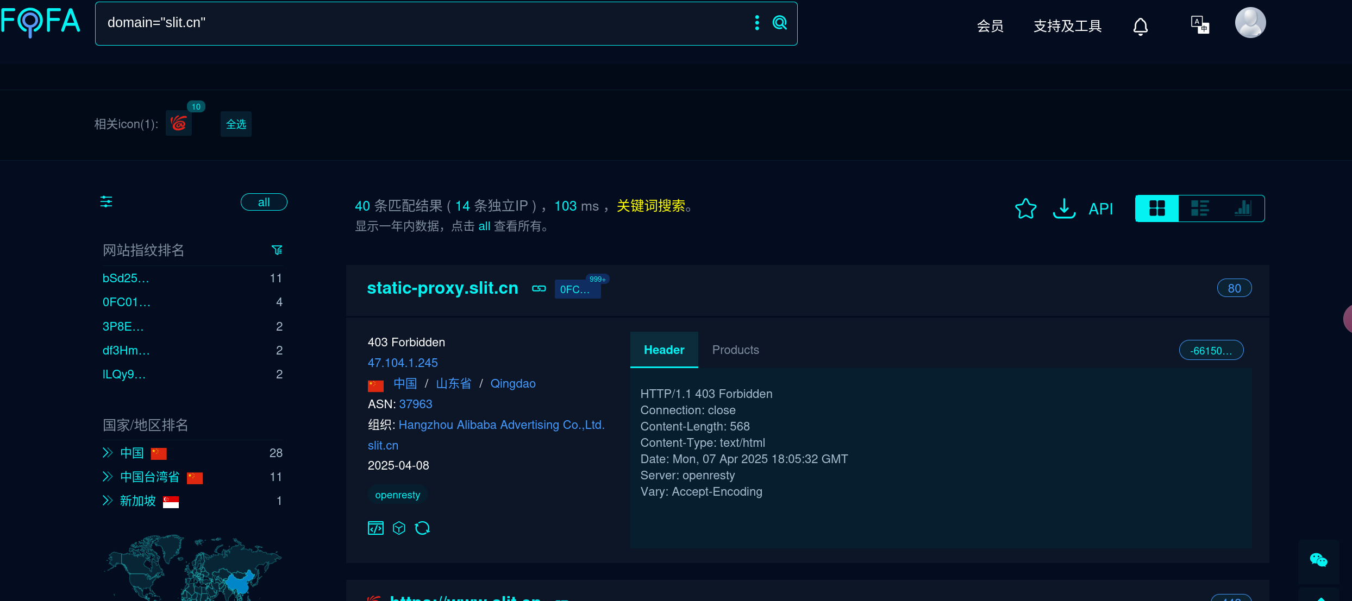Open the 支持及工具 menu

(1067, 26)
